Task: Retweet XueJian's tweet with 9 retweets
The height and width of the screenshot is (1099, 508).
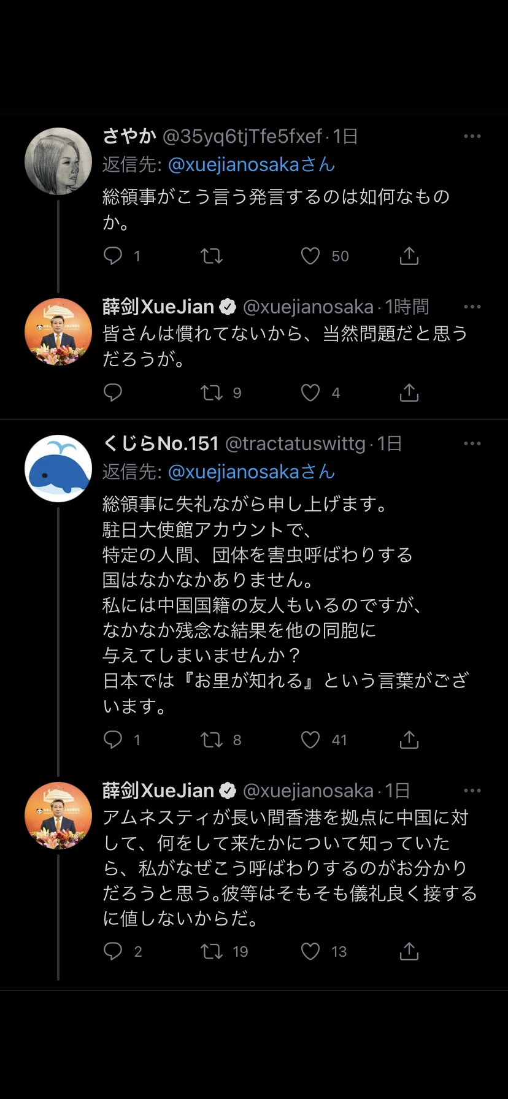Action: pyautogui.click(x=212, y=392)
